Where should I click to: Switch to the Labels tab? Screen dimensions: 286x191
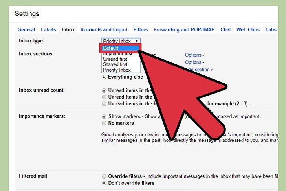[48, 29]
